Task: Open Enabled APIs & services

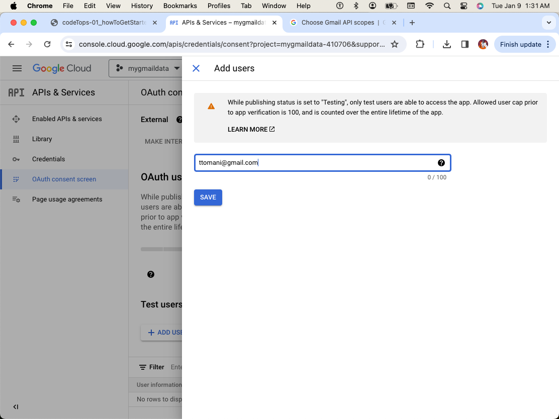Action: pyautogui.click(x=67, y=119)
